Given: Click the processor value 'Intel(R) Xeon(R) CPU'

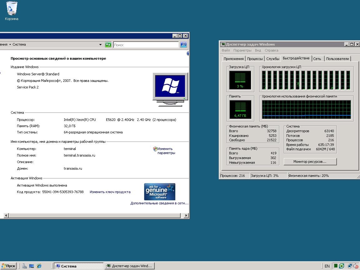Looking at the screenshot, I should click(80, 120).
